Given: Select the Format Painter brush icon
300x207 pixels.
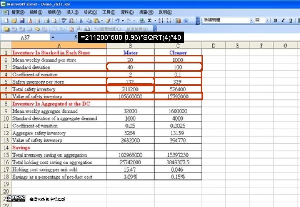Looking at the screenshot, I should click(108, 21).
